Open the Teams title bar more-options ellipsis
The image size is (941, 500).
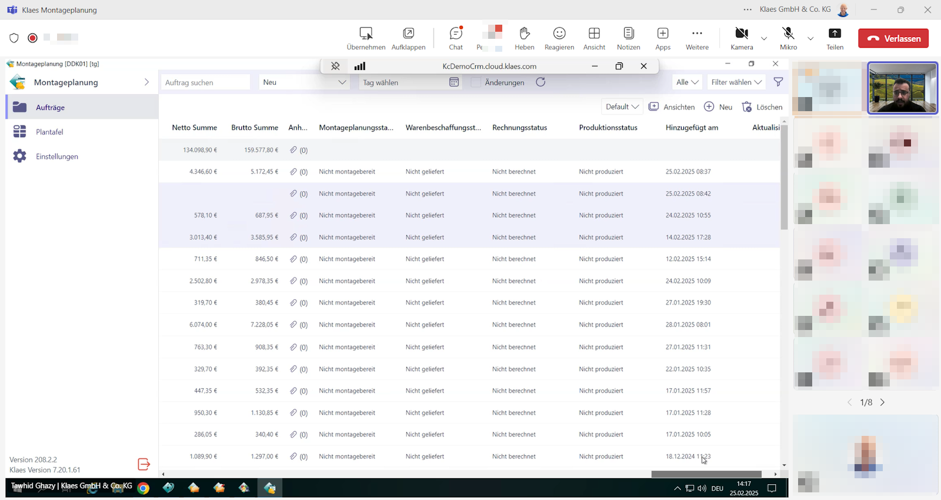pyautogui.click(x=748, y=9)
